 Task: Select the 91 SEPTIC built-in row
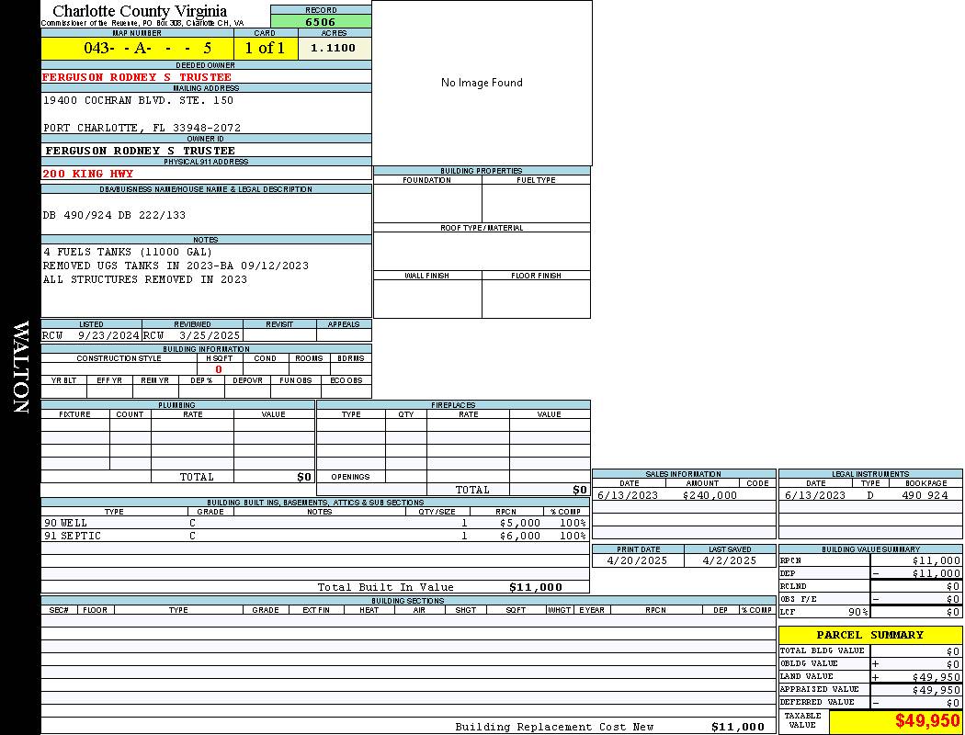pos(73,536)
